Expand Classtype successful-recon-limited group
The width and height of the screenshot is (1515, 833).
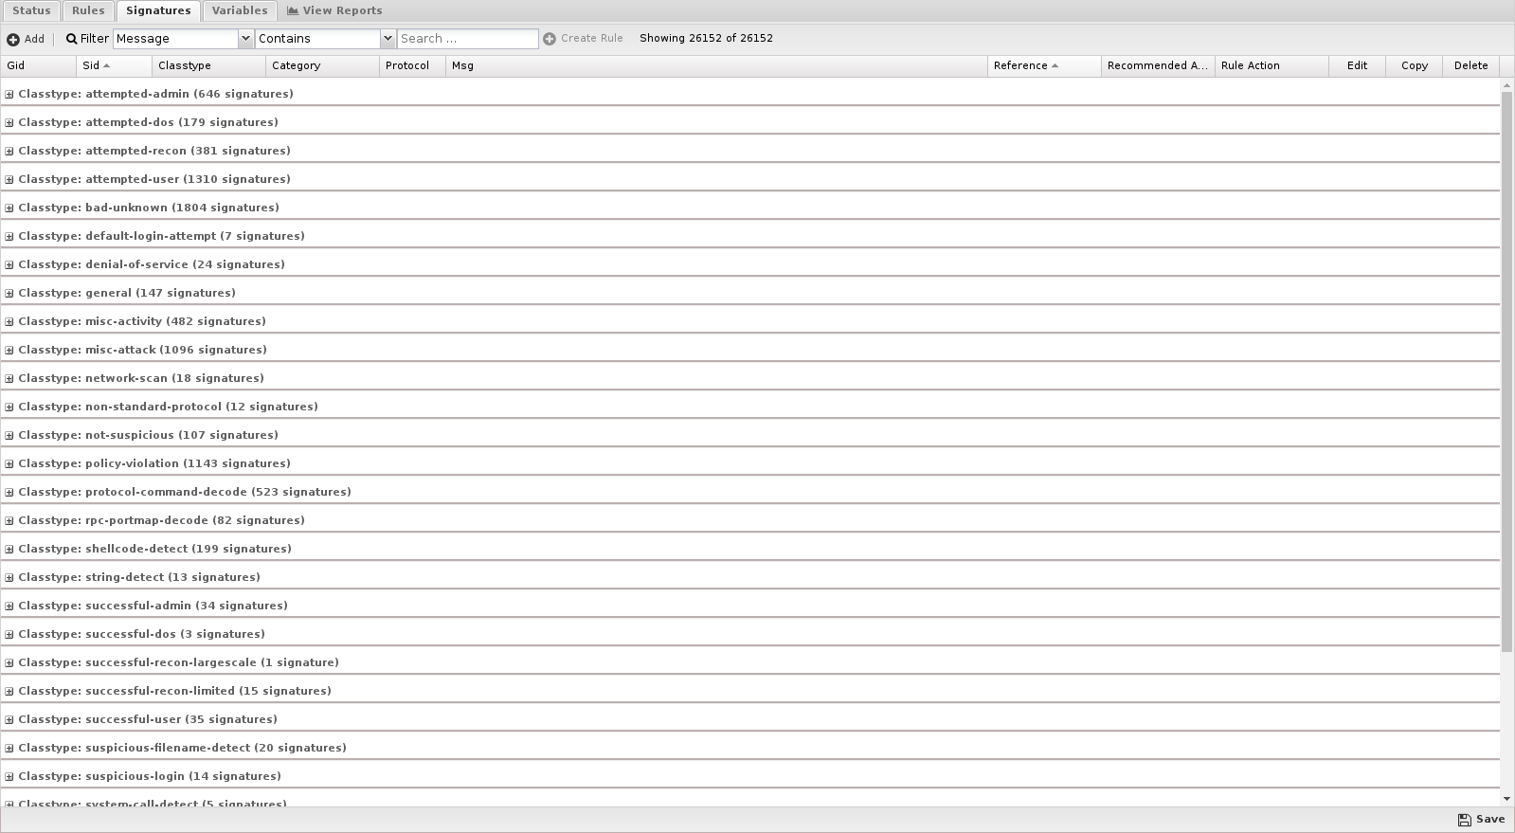9,691
